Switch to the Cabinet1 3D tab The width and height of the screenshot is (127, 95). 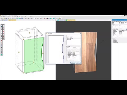[61, 20]
